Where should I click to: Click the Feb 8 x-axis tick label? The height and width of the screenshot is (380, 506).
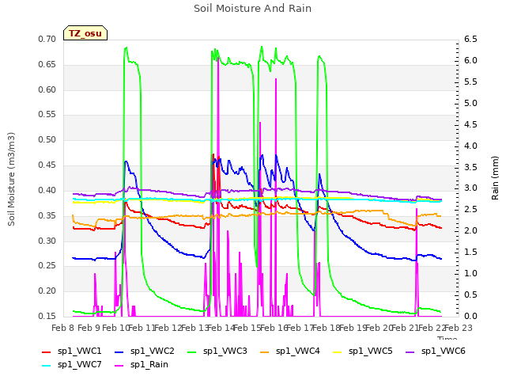[x=62, y=328]
